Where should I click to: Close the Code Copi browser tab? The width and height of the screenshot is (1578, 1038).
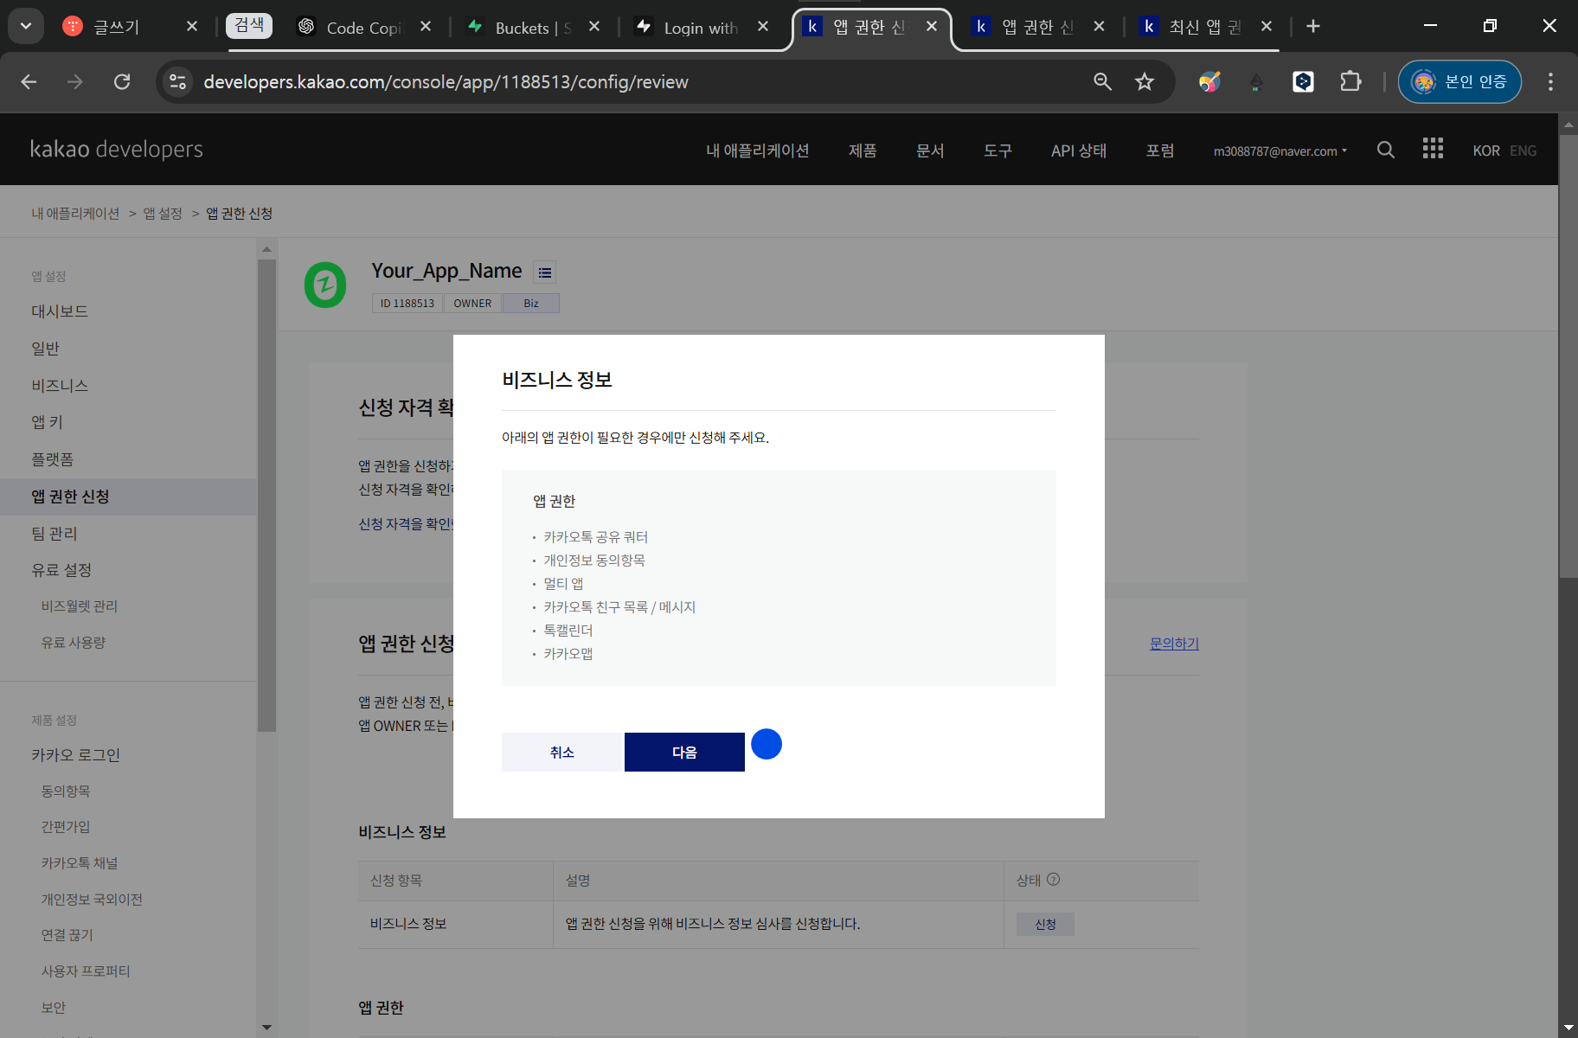pyautogui.click(x=426, y=27)
